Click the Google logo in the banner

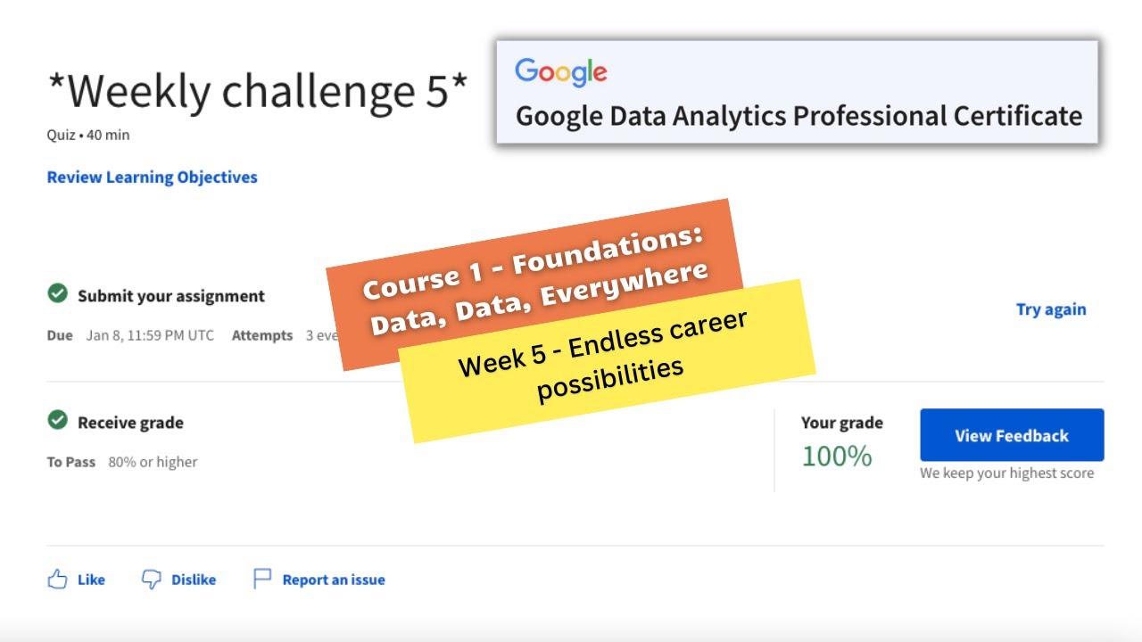tap(561, 72)
